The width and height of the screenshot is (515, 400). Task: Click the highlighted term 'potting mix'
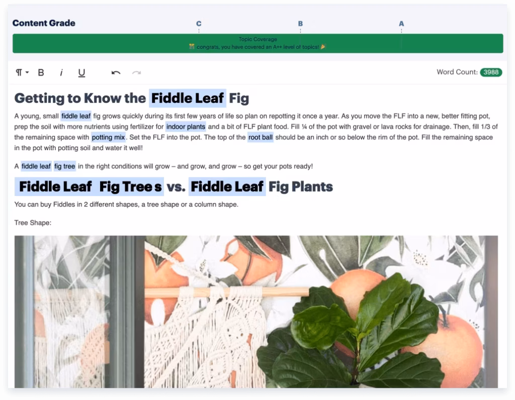(x=108, y=138)
